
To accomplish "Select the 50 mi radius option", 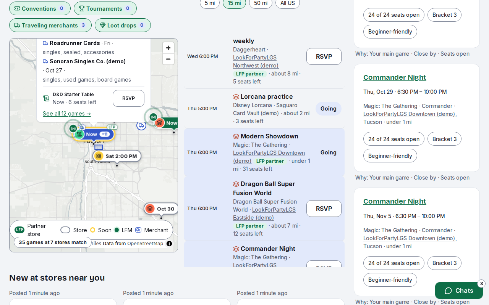I will tap(261, 3).
